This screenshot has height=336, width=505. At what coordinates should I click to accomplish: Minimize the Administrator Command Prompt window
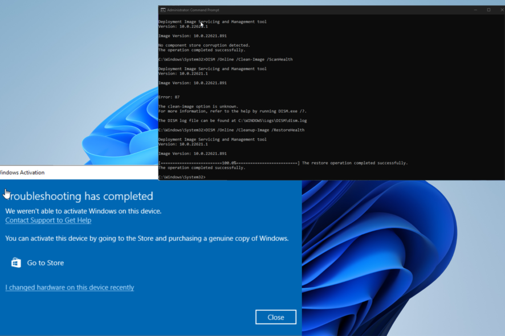tap(475, 10)
